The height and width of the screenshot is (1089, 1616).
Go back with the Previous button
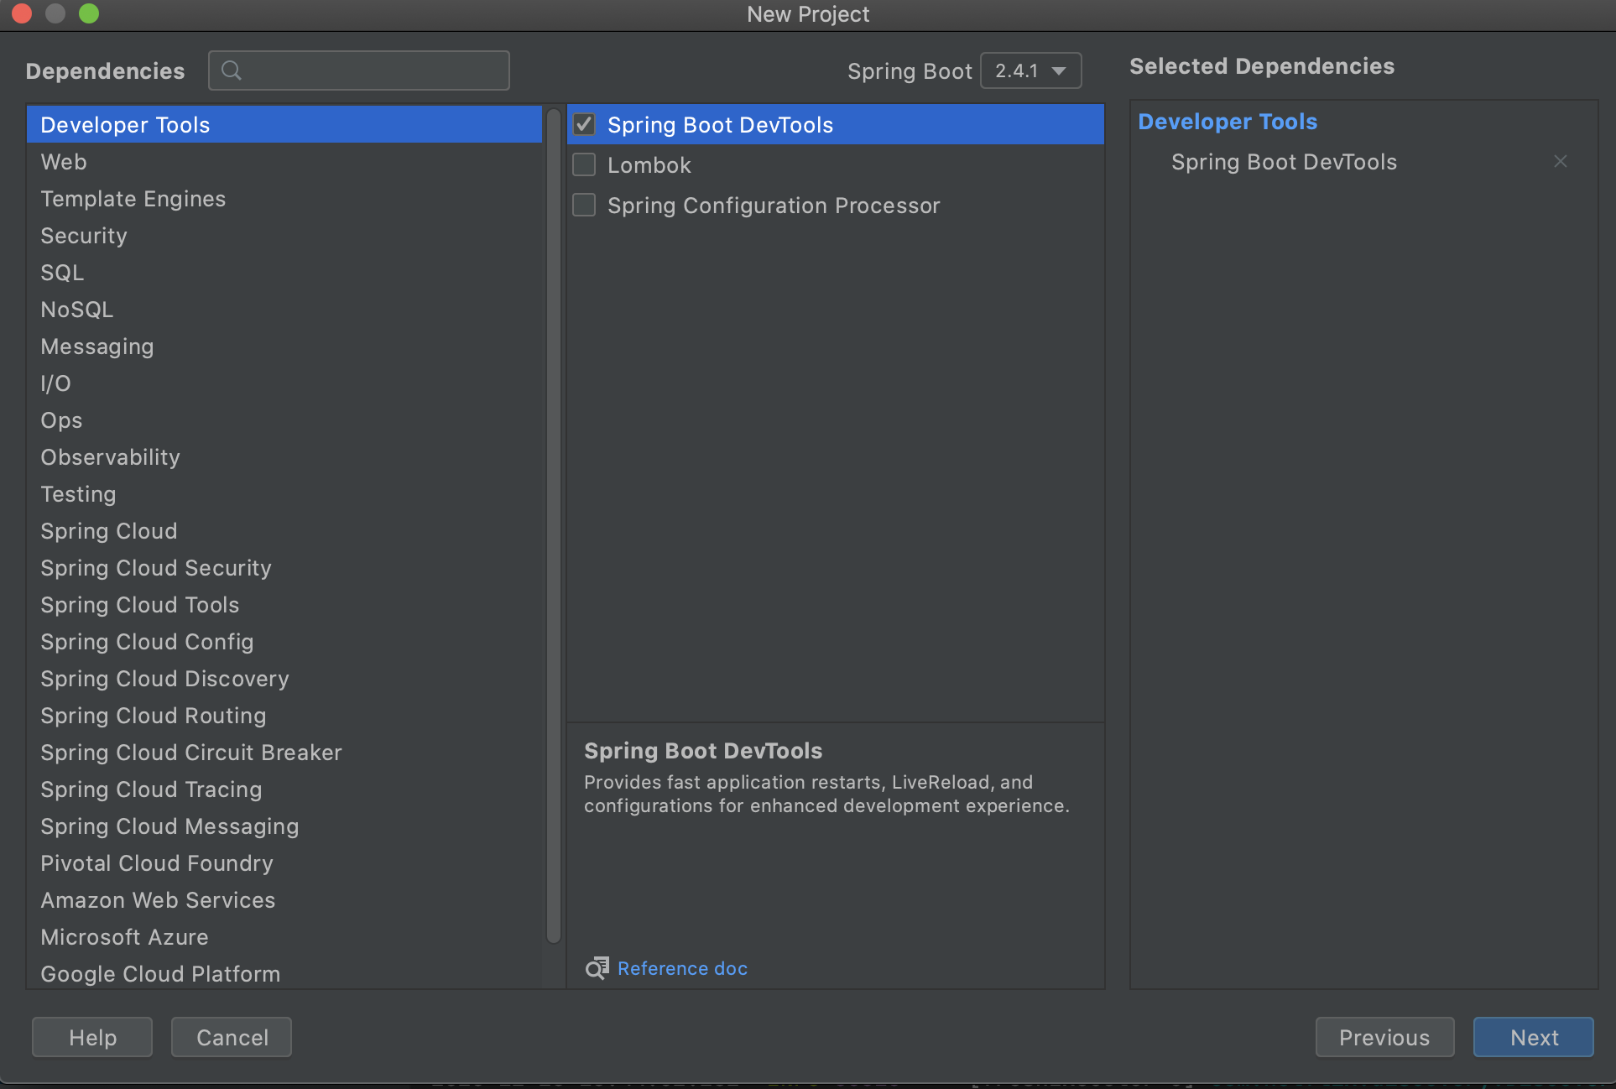(1384, 1037)
